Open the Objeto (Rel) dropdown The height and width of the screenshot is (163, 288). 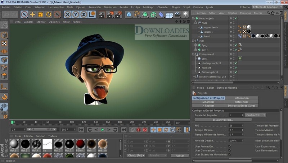(x=136, y=155)
